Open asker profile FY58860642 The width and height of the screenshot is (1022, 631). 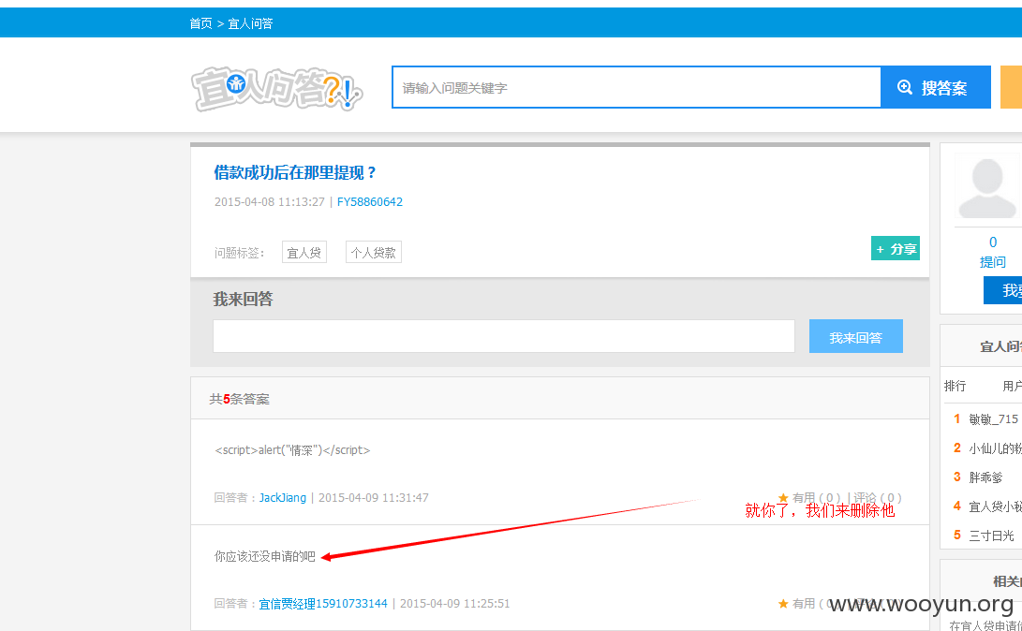pyautogui.click(x=370, y=202)
